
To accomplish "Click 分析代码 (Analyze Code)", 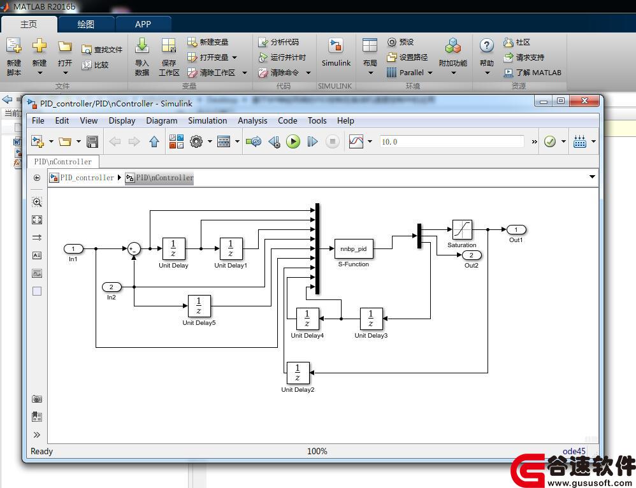I will [278, 42].
